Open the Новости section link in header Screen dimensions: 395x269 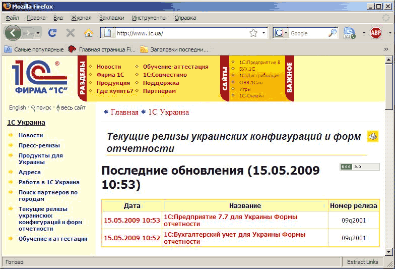pyautogui.click(x=109, y=67)
